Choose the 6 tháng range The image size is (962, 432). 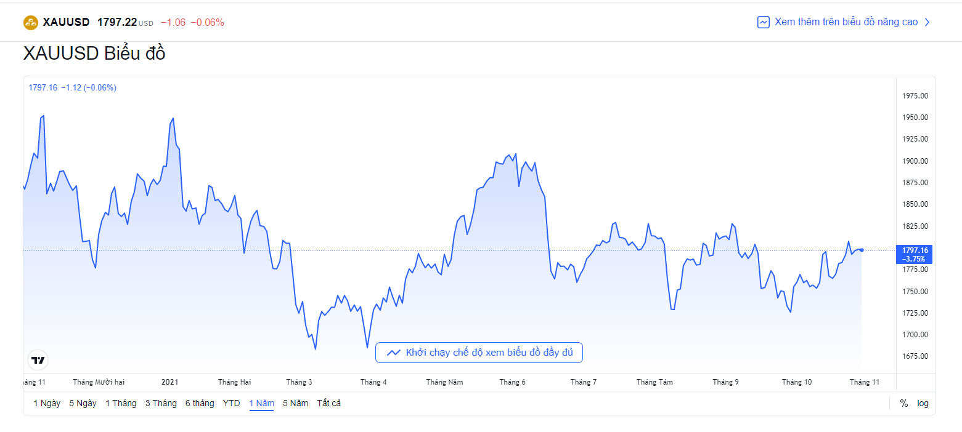click(200, 403)
